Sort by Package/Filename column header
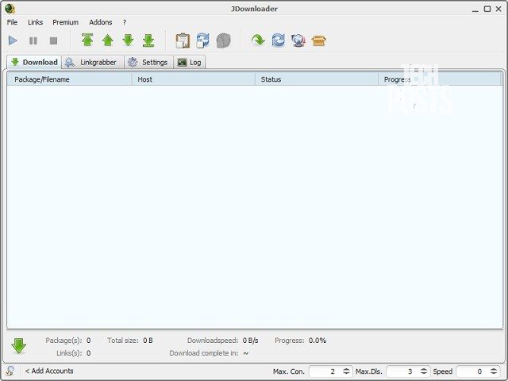Viewport: 508px width, 381px height. (69, 79)
